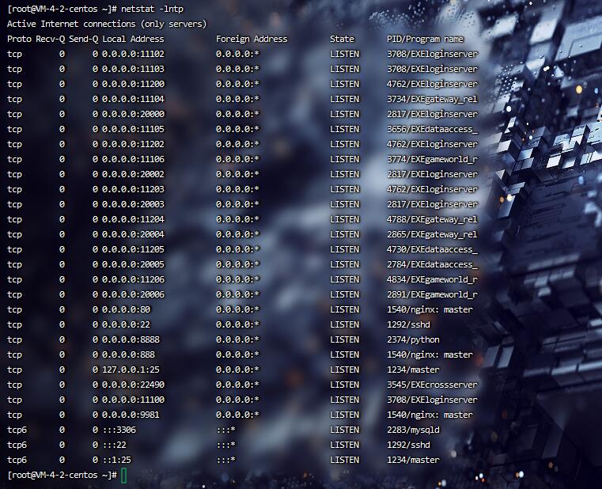The image size is (602, 489).
Task: Click the 0.0.0.0:80 local address
Action: point(126,309)
